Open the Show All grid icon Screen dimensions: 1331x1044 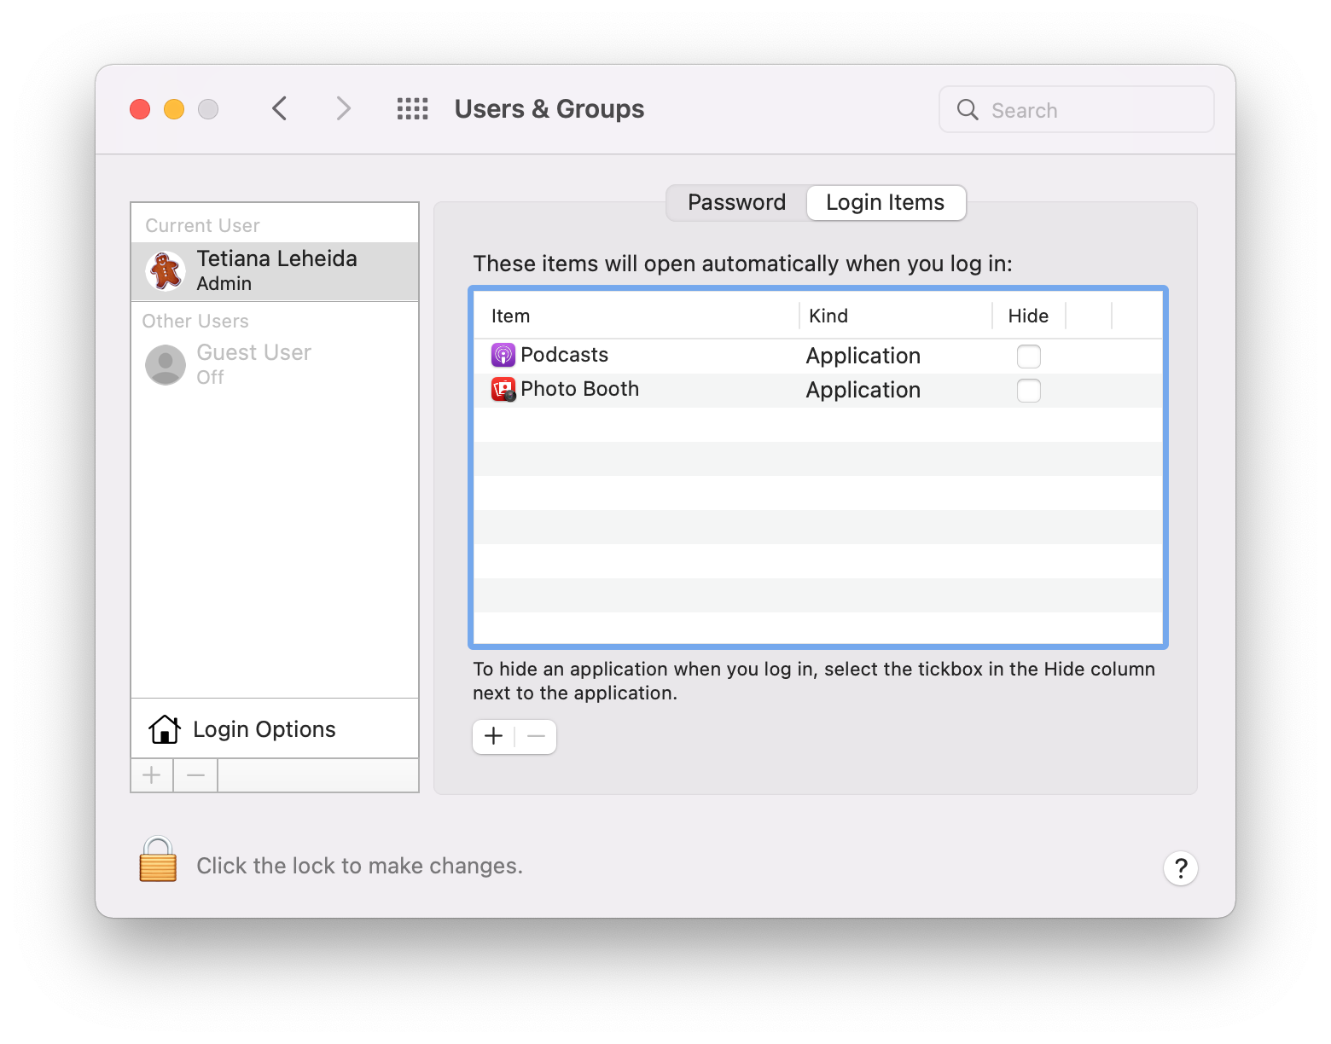coord(412,108)
